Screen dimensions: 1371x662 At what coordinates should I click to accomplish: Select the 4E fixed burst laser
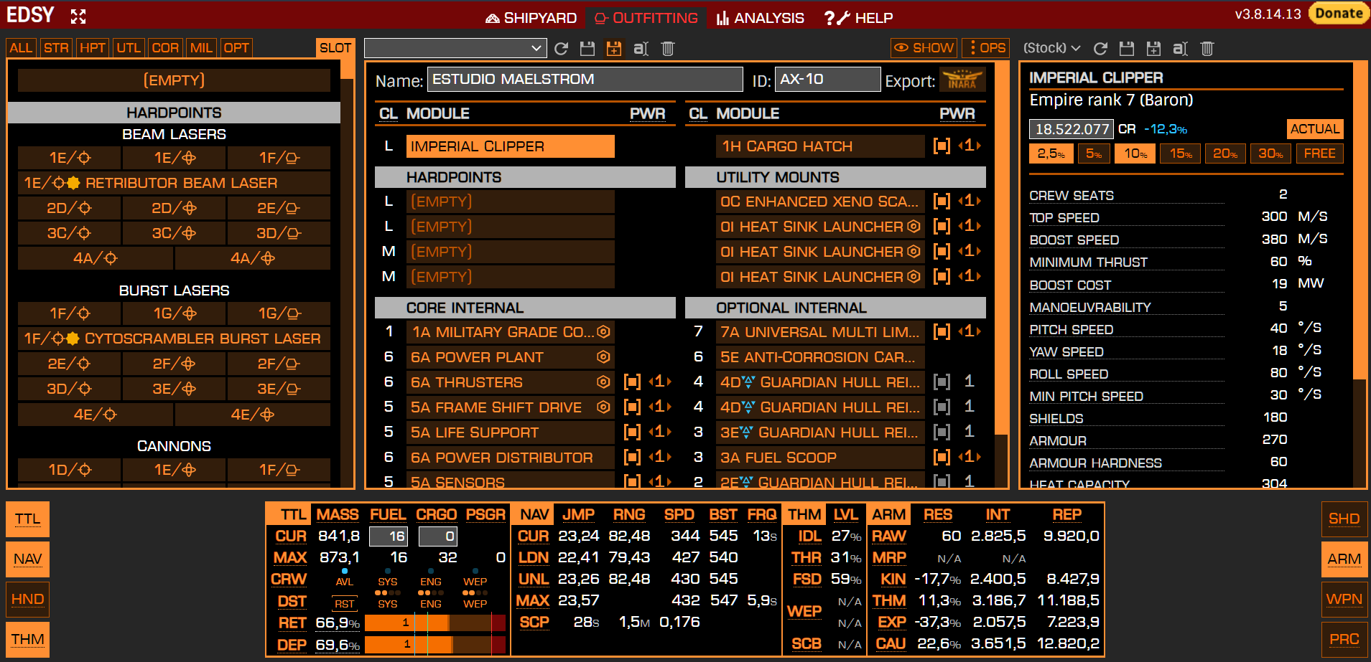[x=95, y=415]
